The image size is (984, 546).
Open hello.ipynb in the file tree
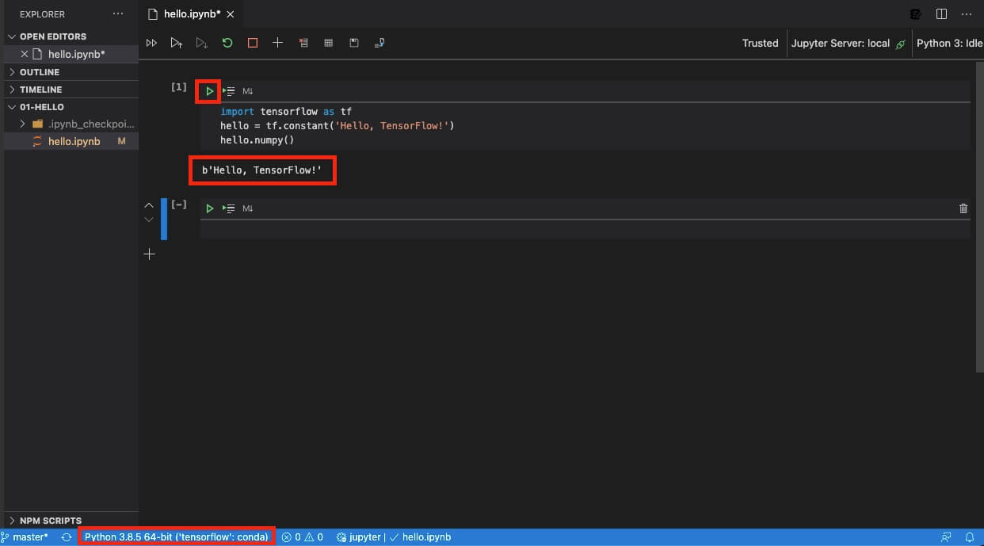(x=71, y=141)
